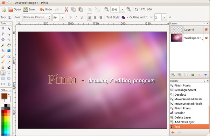Viewport: 210px width, 136px height.
Task: Add a new layer in Layers panel
Action: click(x=173, y=75)
